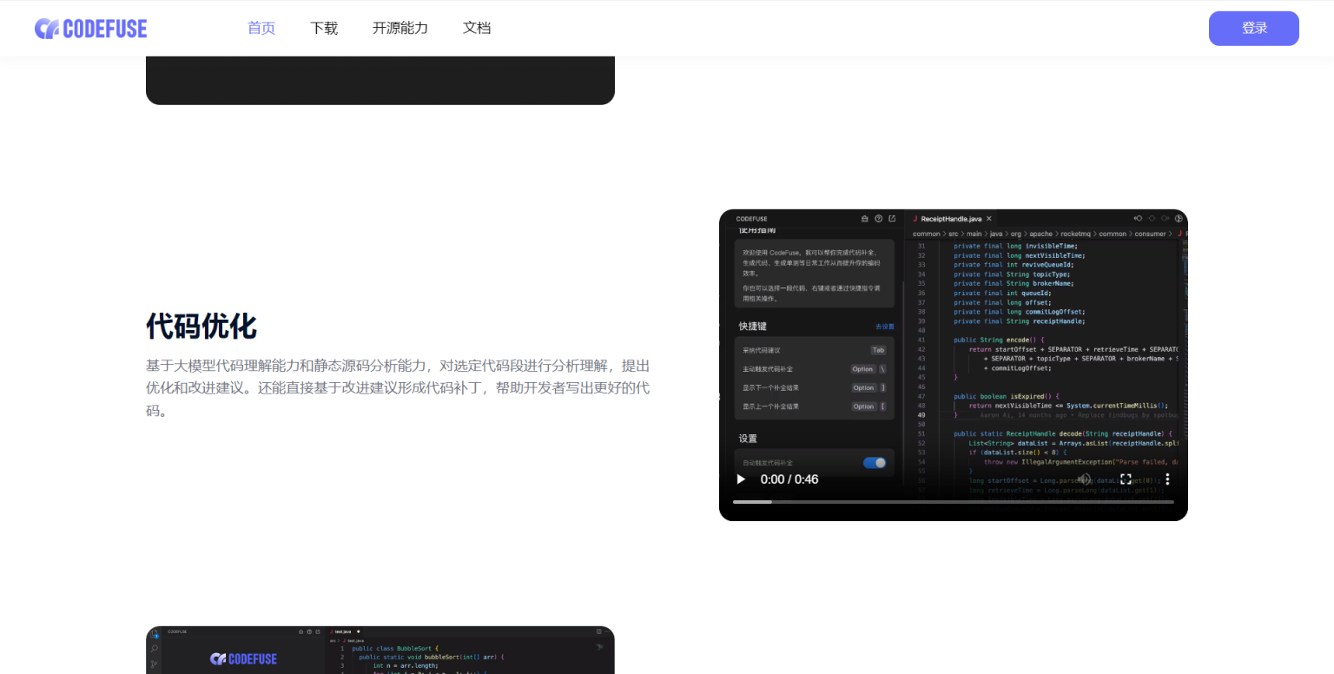The image size is (1334, 674).
Task: Click the 去设置 link next to 快捷键
Action: [x=884, y=327]
